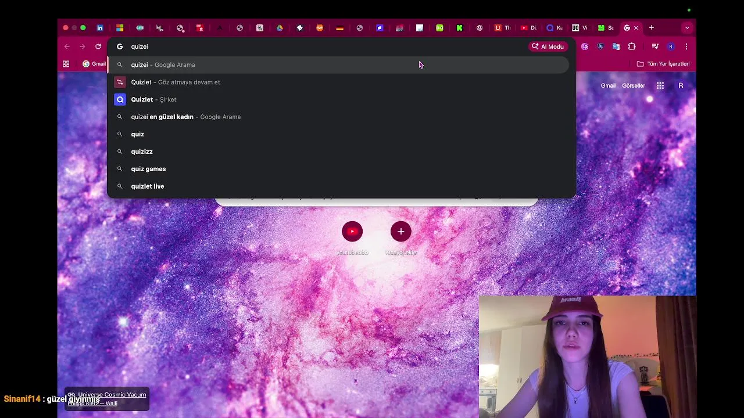Image resolution: width=744 pixels, height=418 pixels.
Task: Reload the page
Action: tap(98, 46)
